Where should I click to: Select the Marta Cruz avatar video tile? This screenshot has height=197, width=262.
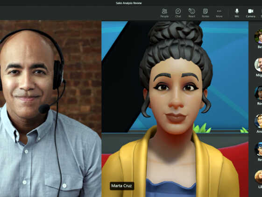(175, 109)
